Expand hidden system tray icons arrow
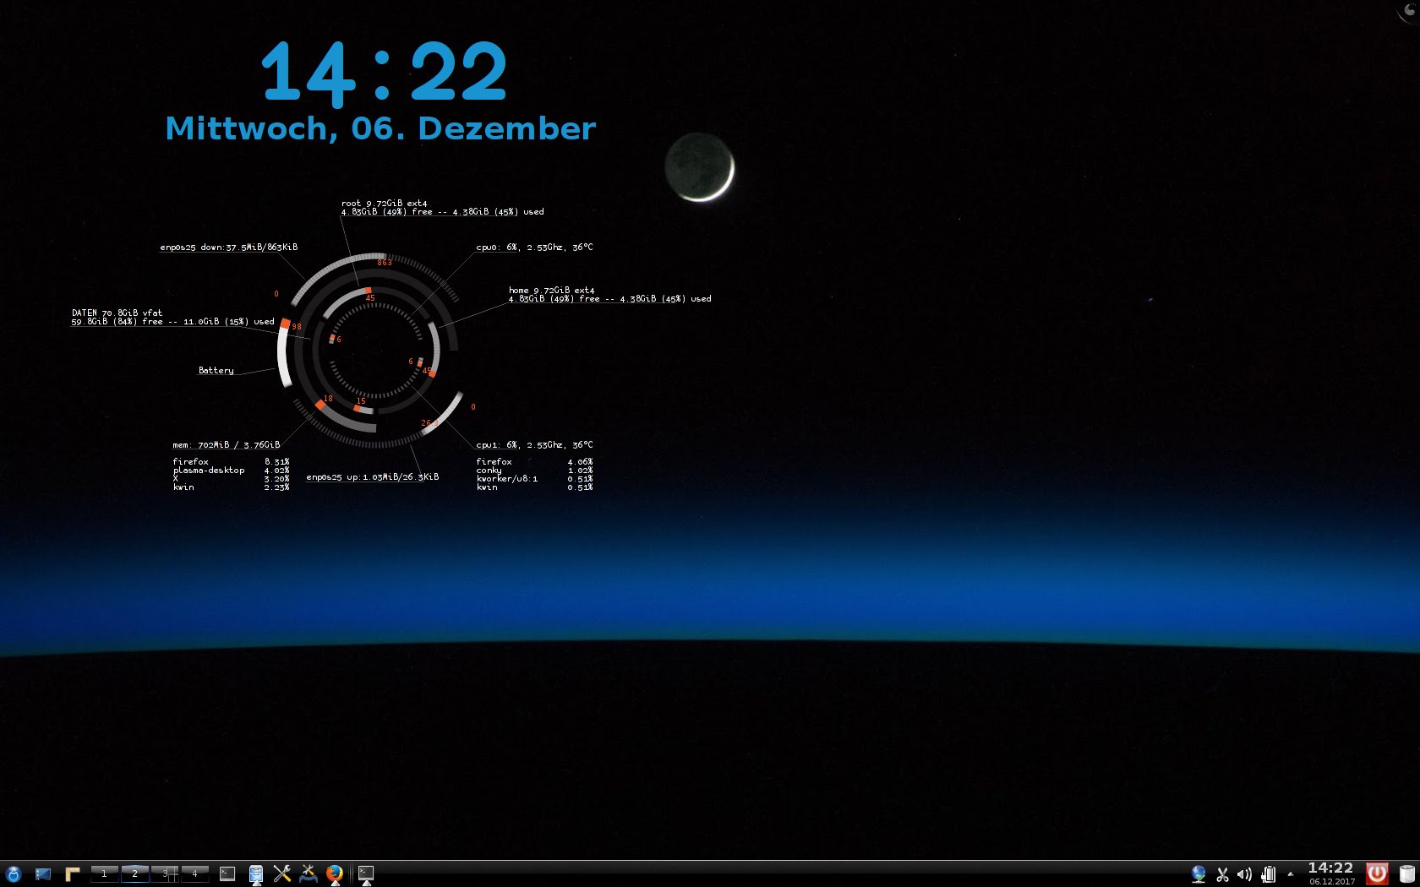The width and height of the screenshot is (1420, 887). pos(1290,874)
